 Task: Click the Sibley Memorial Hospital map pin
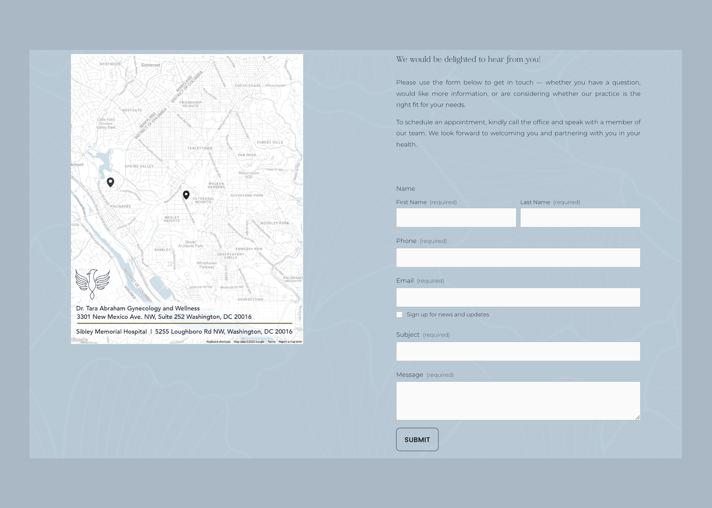point(110,182)
